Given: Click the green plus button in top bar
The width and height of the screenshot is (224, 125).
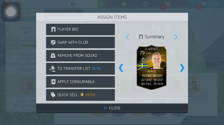Looking at the screenshot, I should 102,4.
